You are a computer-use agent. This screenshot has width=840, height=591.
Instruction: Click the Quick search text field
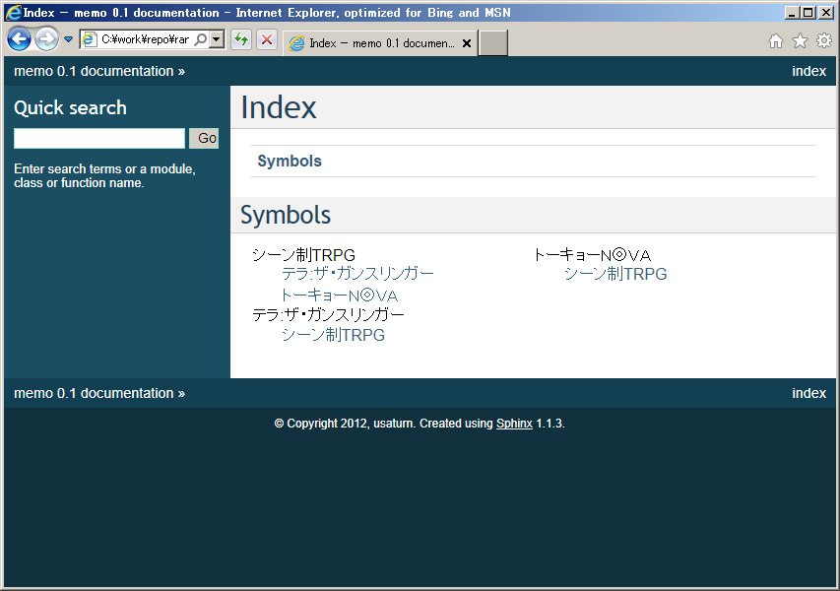click(99, 138)
